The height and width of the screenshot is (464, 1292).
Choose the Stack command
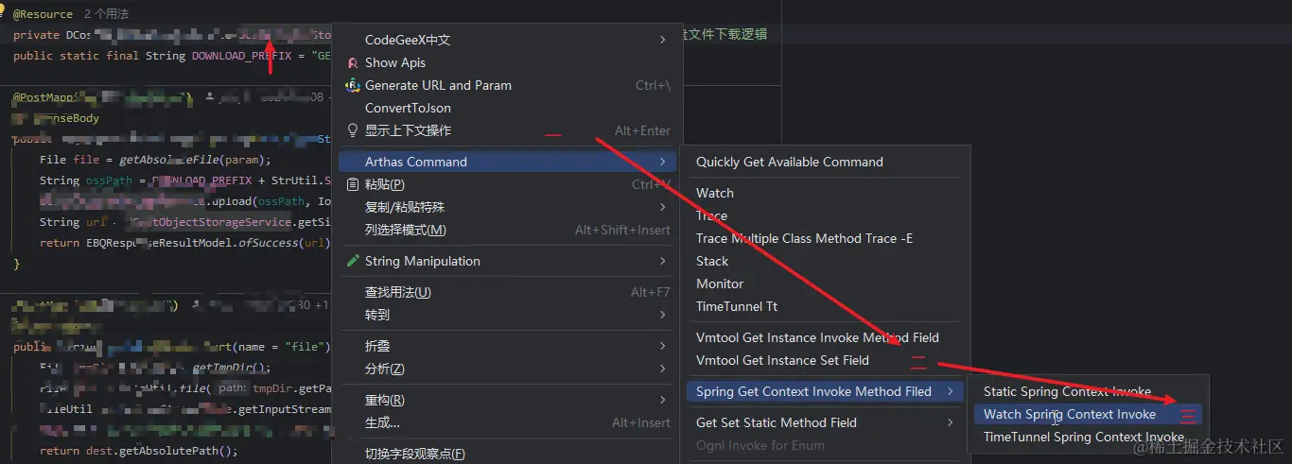click(x=712, y=261)
